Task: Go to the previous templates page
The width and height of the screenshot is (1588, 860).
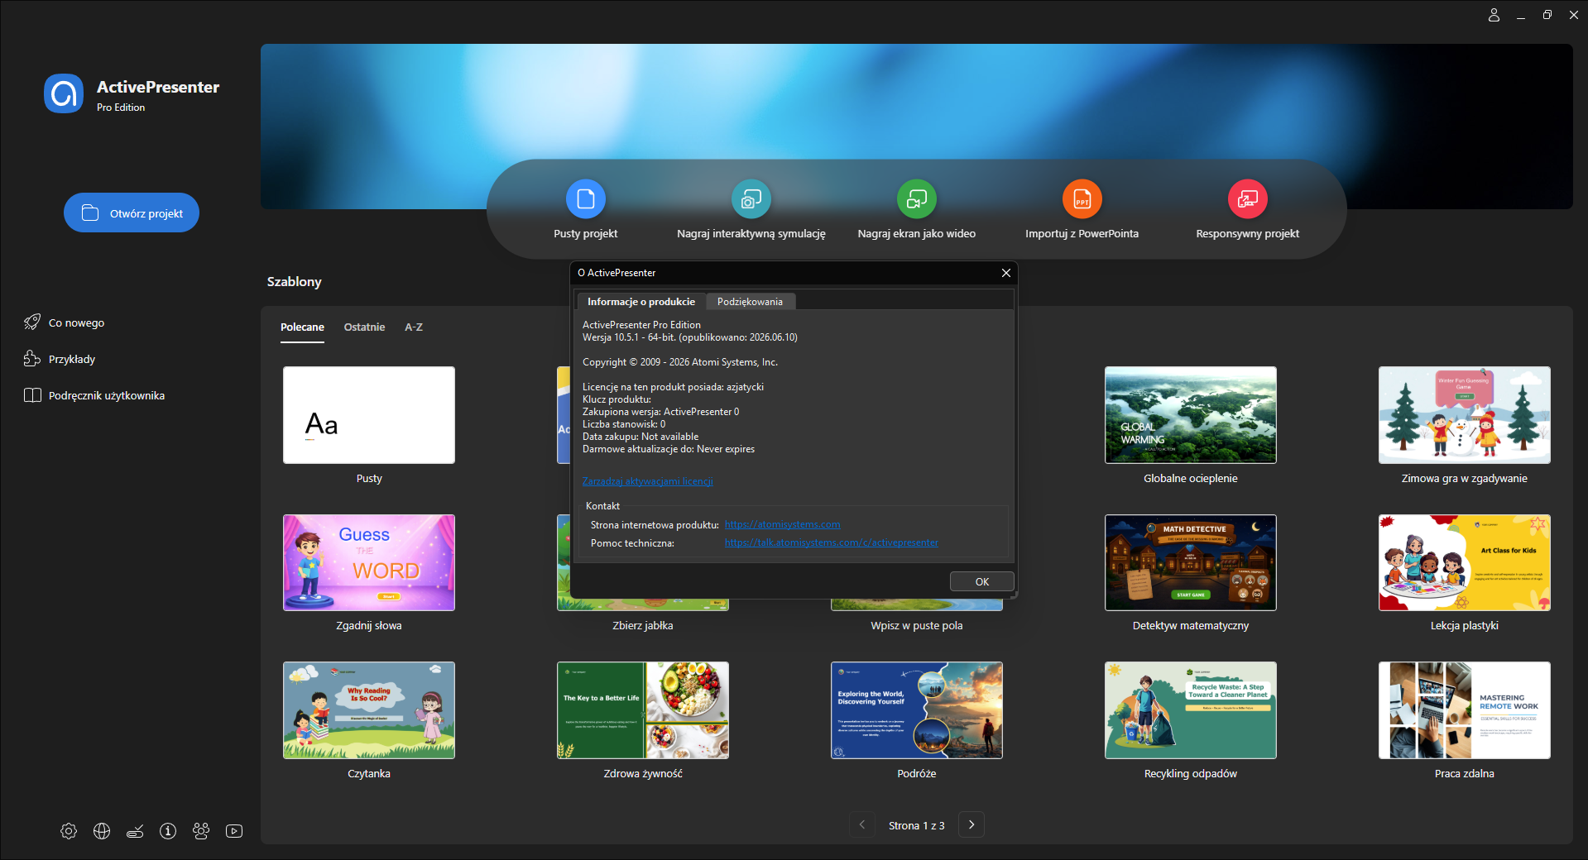Action: click(x=862, y=824)
